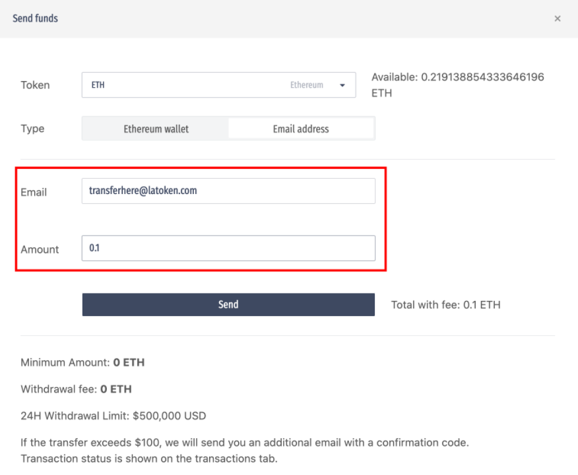Click the confirmation code notice paragraph
Screen dimensions: 578x475
coord(245,451)
